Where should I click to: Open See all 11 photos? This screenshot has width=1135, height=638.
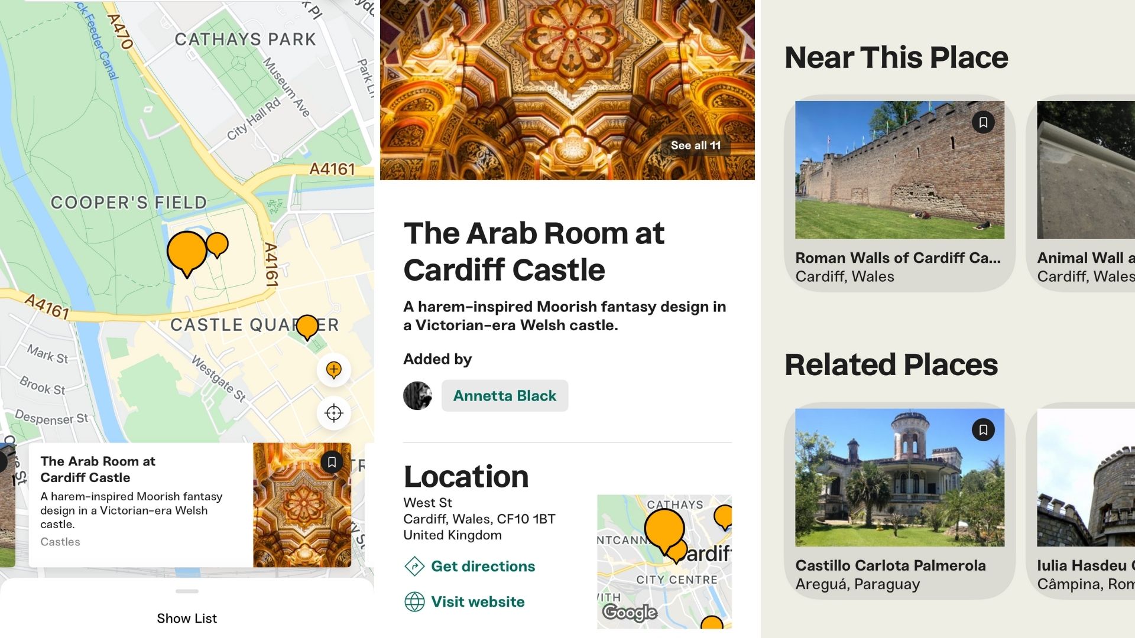click(x=696, y=145)
